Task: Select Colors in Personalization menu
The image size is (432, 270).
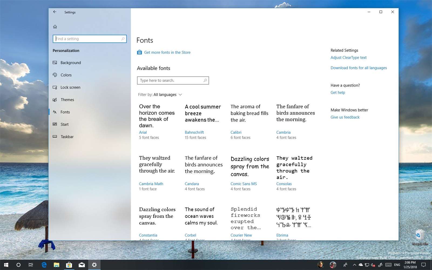Action: [x=66, y=75]
